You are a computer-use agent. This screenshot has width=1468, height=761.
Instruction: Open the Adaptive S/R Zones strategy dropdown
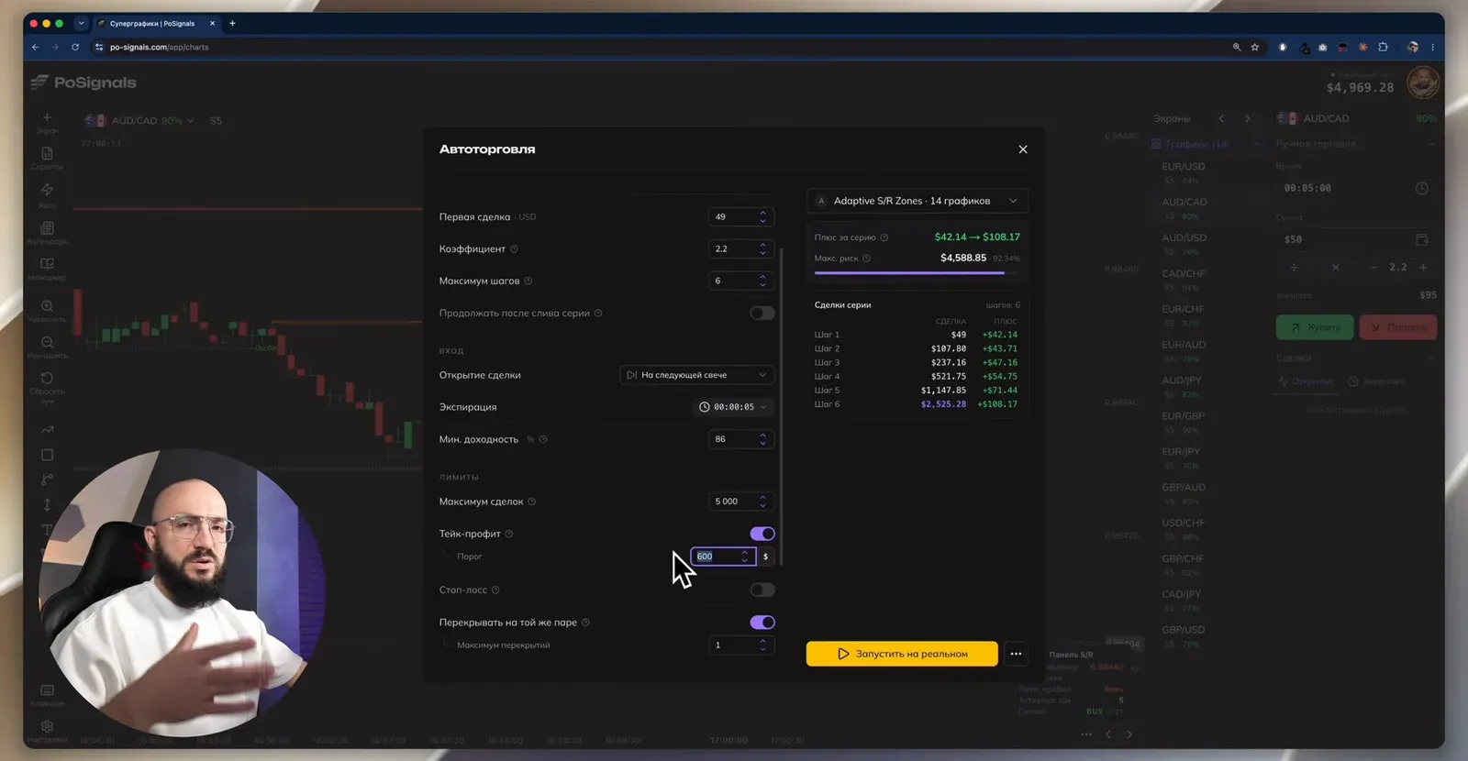[x=917, y=201]
